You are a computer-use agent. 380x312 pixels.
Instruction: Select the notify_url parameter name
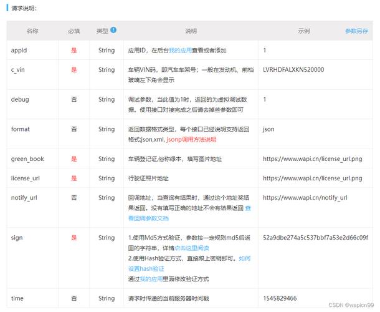click(24, 198)
